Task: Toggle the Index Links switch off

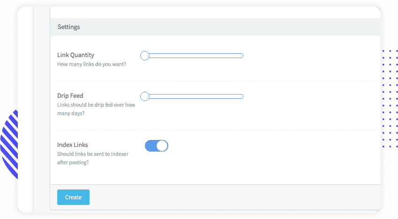Action: pyautogui.click(x=156, y=146)
